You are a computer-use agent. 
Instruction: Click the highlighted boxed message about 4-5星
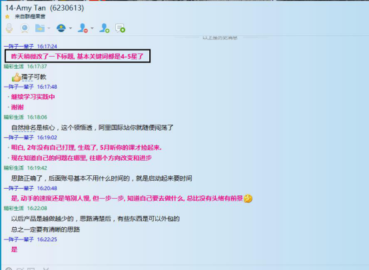pyautogui.click(x=77, y=56)
